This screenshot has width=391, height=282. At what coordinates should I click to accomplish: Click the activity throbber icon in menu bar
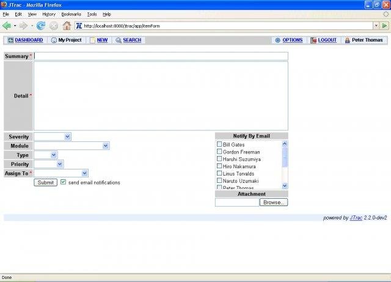pos(386,14)
